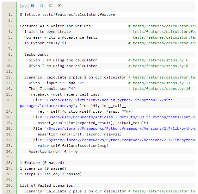
Task: Click the fork branch icon in toolbar
Action: pos(59,5)
